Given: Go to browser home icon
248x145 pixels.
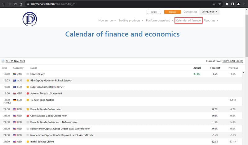Looking at the screenshot, I should click(21, 4).
